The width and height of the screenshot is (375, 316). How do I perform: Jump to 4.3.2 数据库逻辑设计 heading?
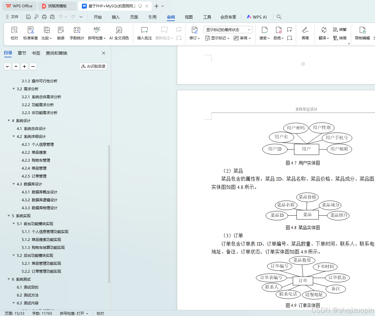(x=39, y=200)
